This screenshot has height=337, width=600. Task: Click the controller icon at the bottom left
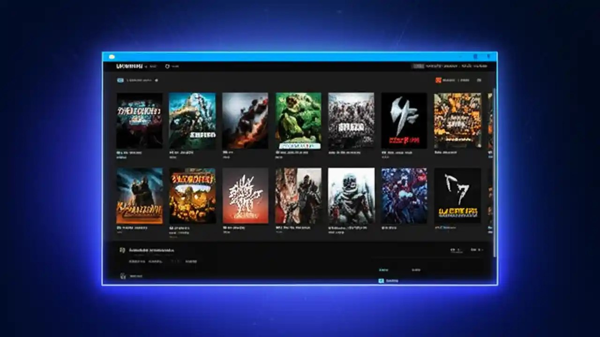click(124, 275)
